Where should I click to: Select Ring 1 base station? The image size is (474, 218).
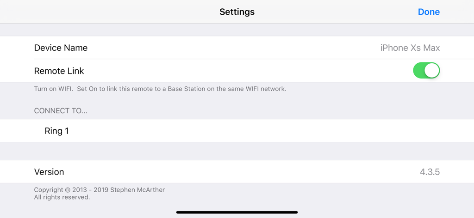click(x=57, y=131)
